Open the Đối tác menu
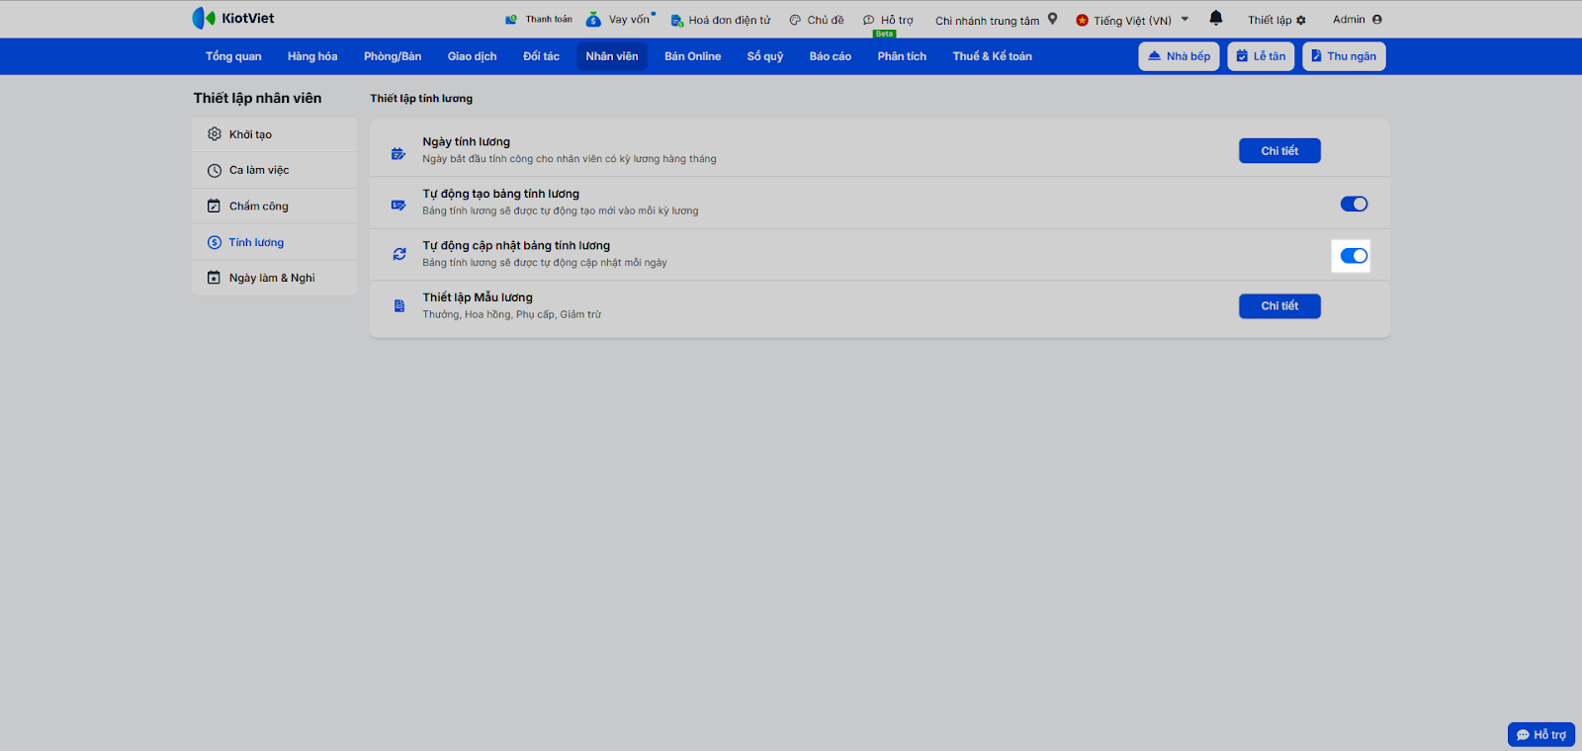The height and width of the screenshot is (751, 1582). (x=541, y=56)
